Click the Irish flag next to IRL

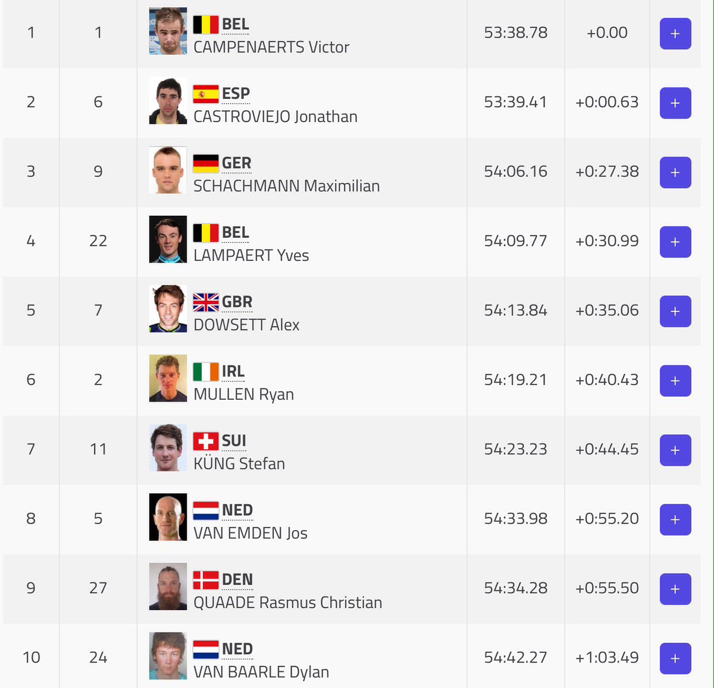click(206, 372)
